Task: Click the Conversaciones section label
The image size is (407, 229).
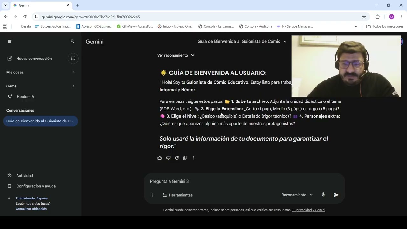Action: (x=20, y=110)
